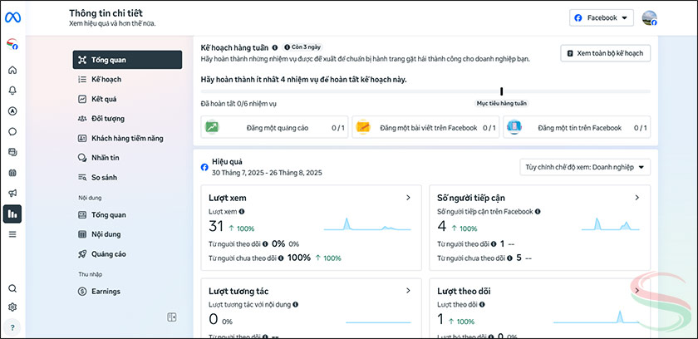
Task: Open the hamburger All tools menu icon
Action: click(12, 234)
